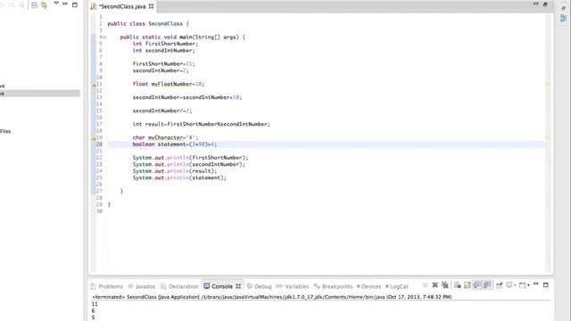
Task: Click 'secondIntNumber/=2;' line
Action: click(x=162, y=111)
